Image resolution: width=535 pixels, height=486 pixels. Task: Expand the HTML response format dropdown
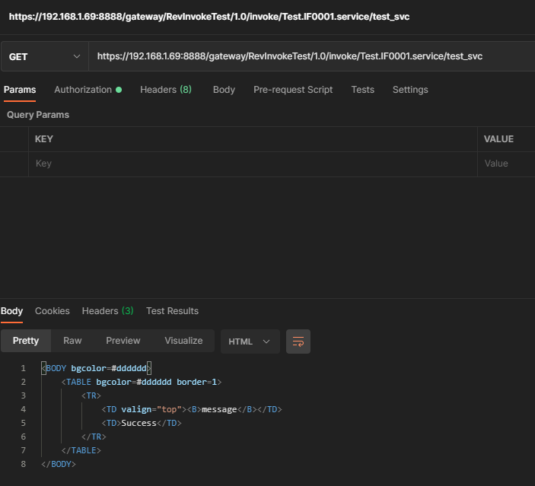tap(250, 341)
